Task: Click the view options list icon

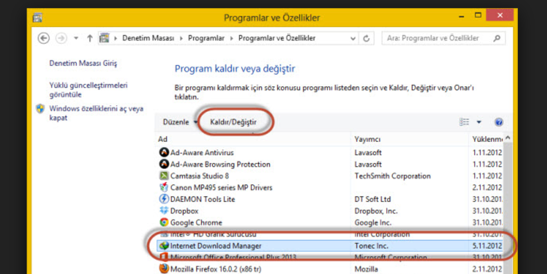Action: pyautogui.click(x=464, y=122)
